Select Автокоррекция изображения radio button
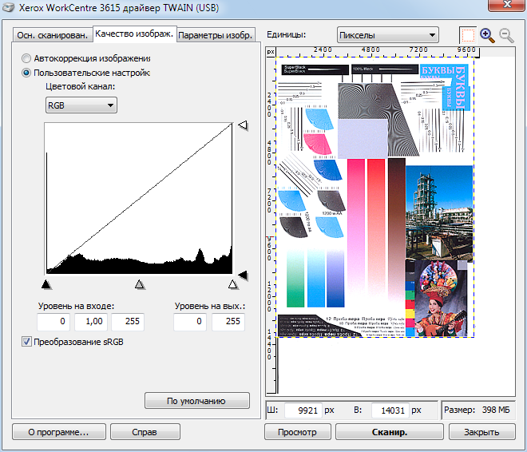Image resolution: width=527 pixels, height=452 pixels. [26, 58]
